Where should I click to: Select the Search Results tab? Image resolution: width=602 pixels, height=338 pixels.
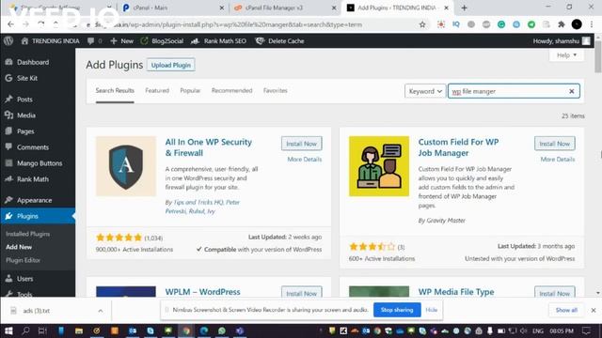pos(115,90)
